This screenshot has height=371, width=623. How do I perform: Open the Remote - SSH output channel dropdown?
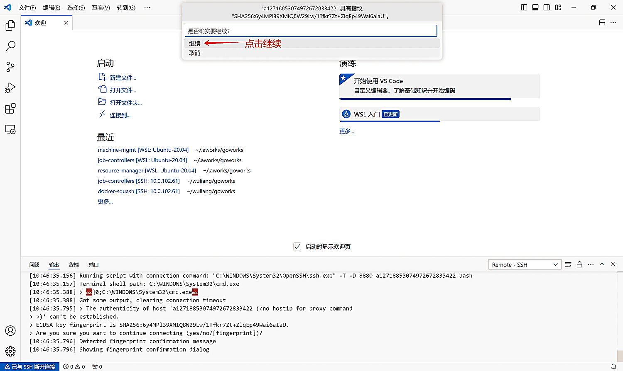pyautogui.click(x=525, y=264)
